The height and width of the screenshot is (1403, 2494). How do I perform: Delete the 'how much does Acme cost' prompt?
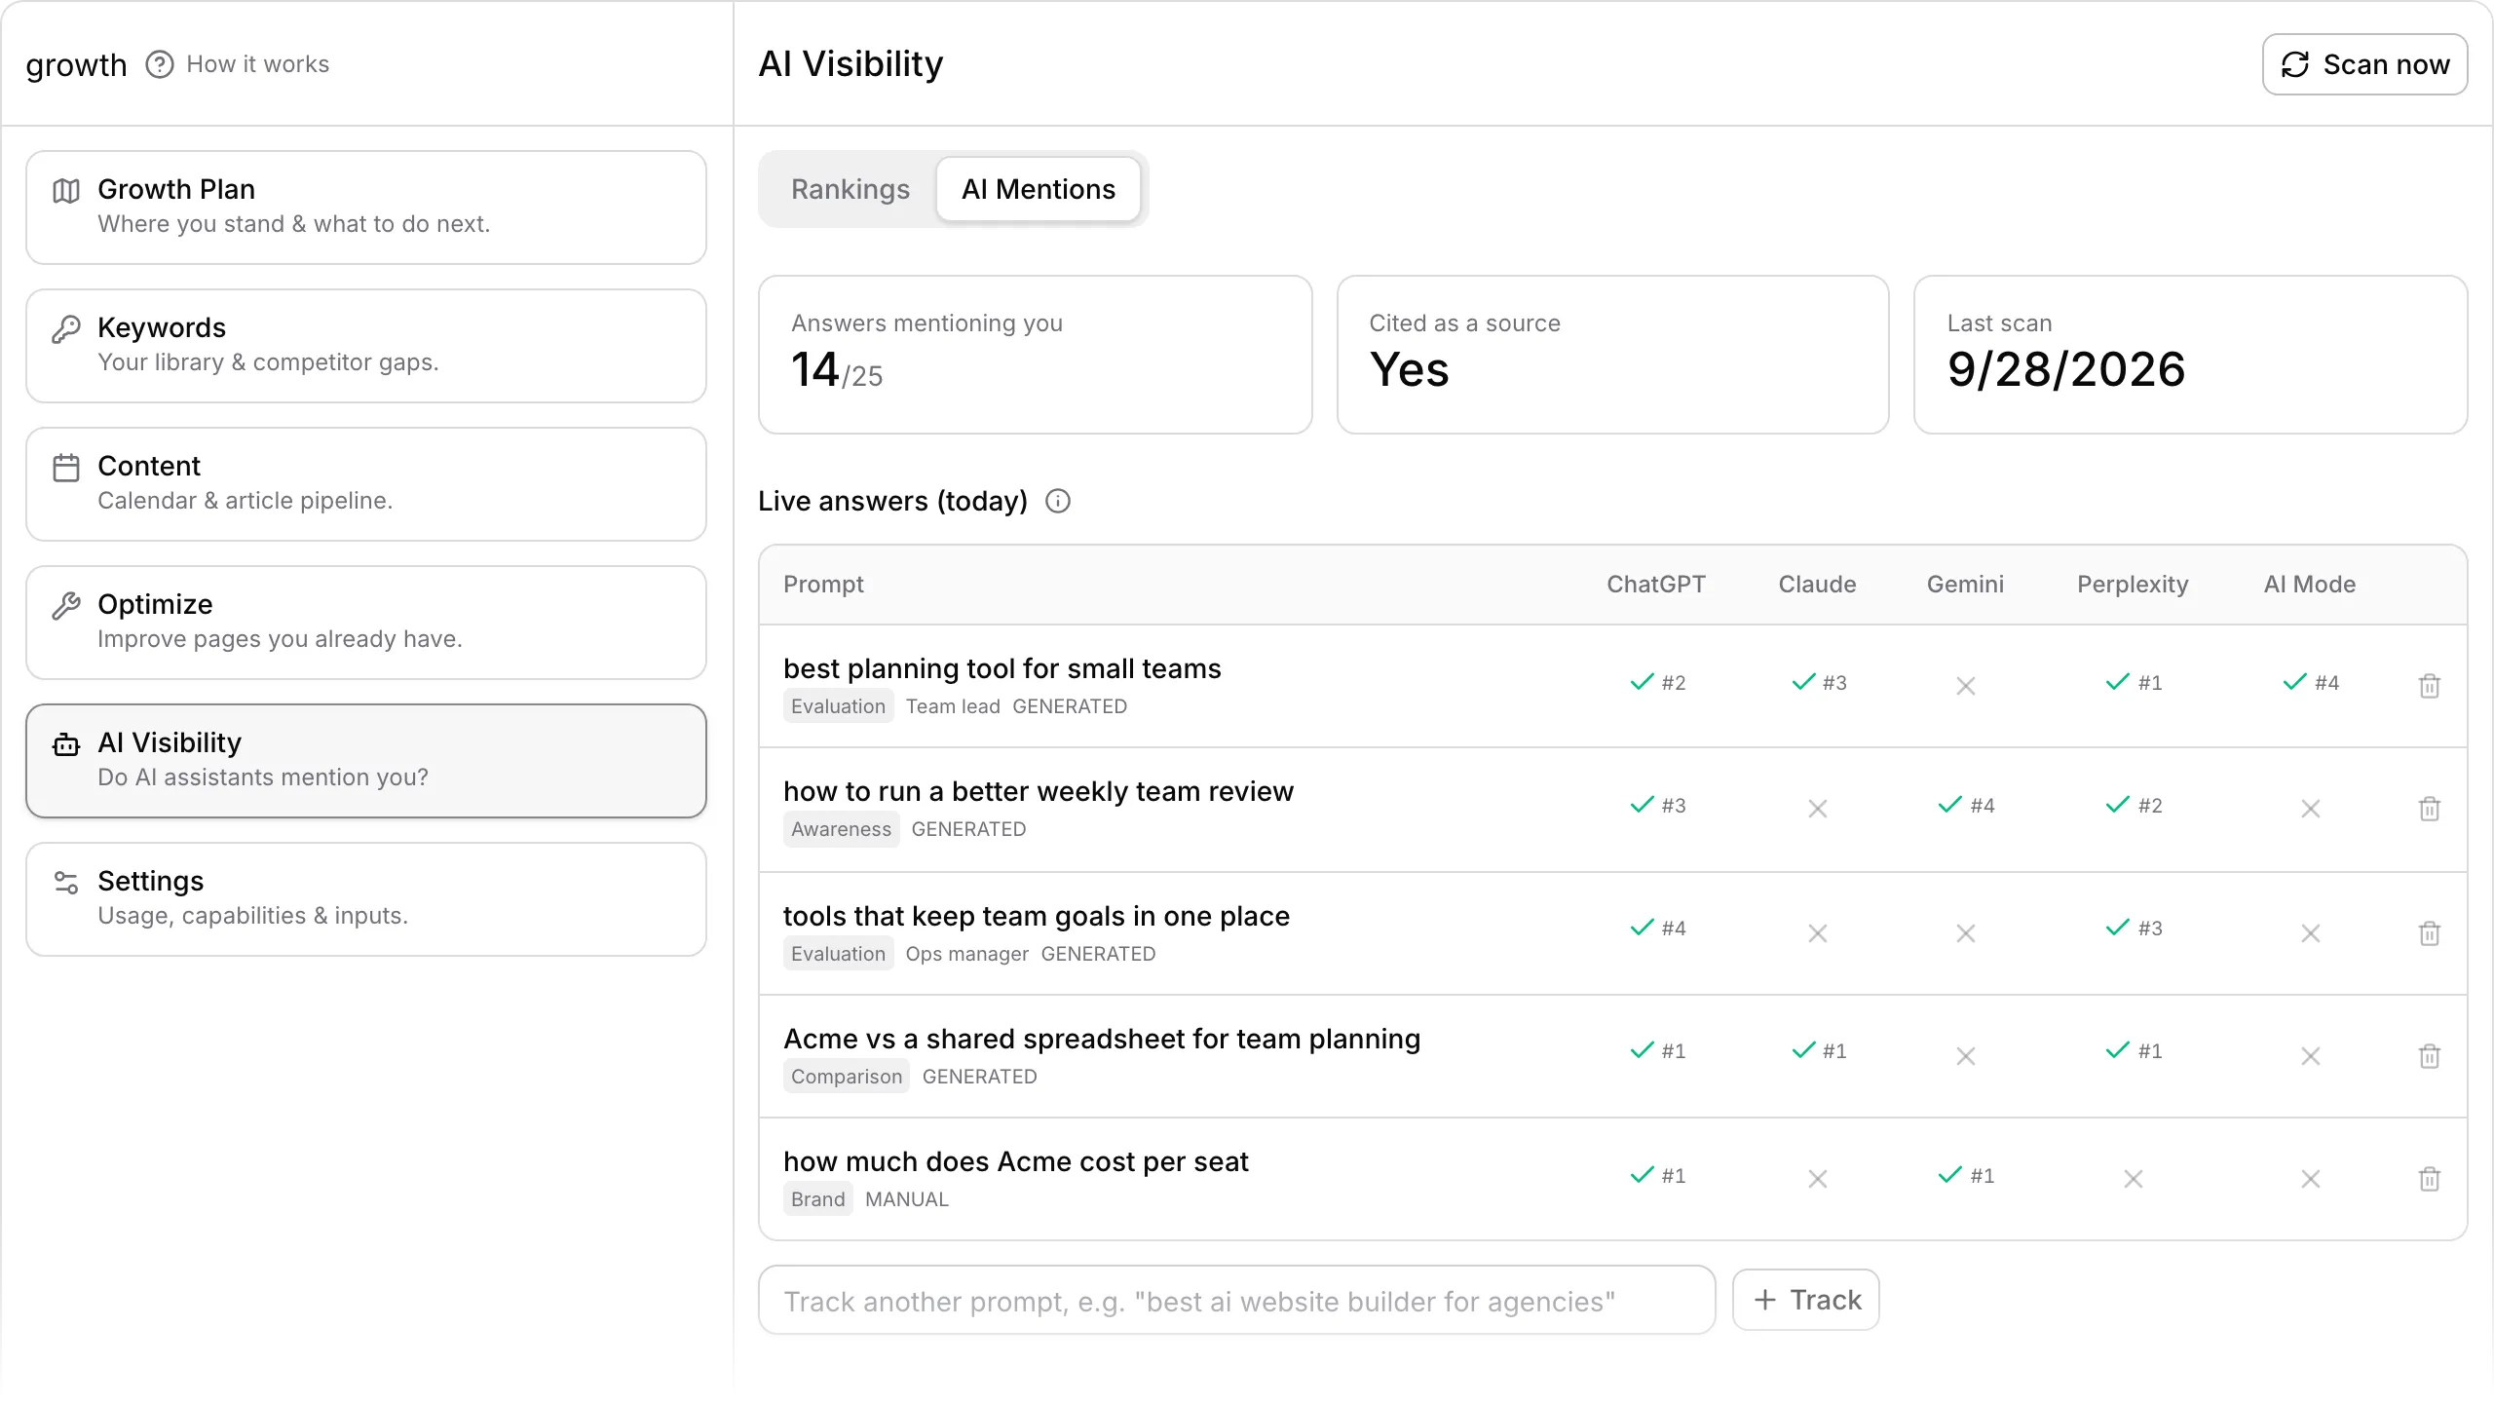tap(2430, 1179)
